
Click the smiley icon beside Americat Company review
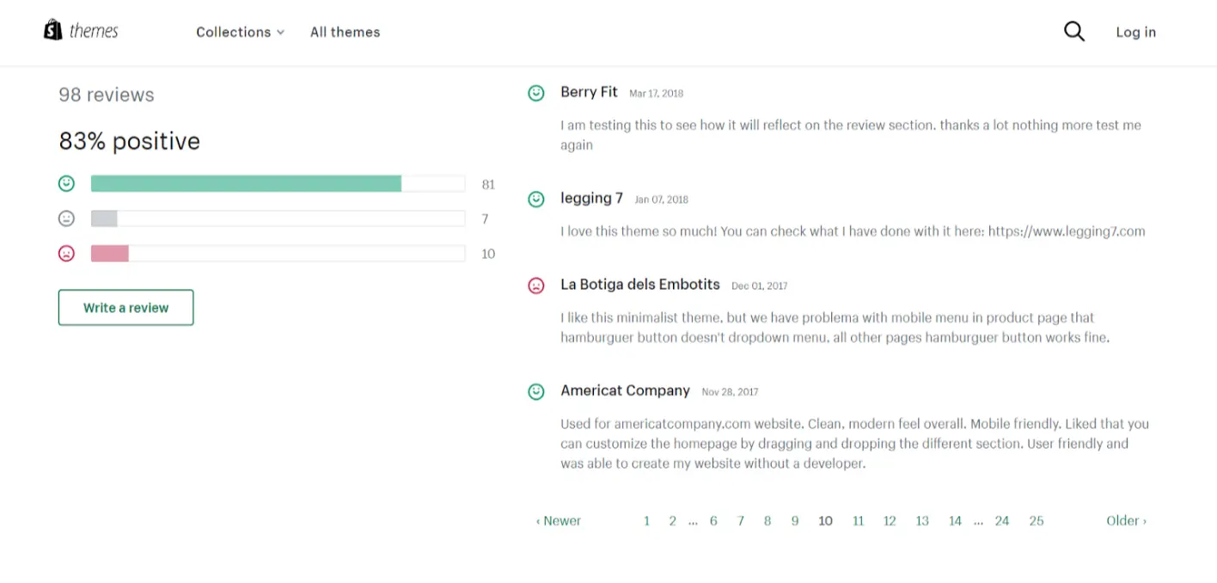[536, 392]
